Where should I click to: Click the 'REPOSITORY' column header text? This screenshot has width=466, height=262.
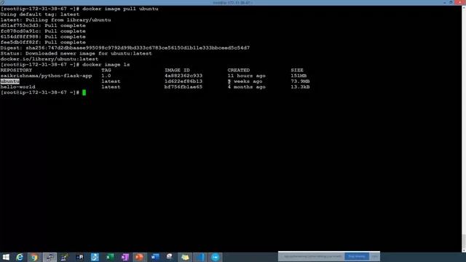16,70
